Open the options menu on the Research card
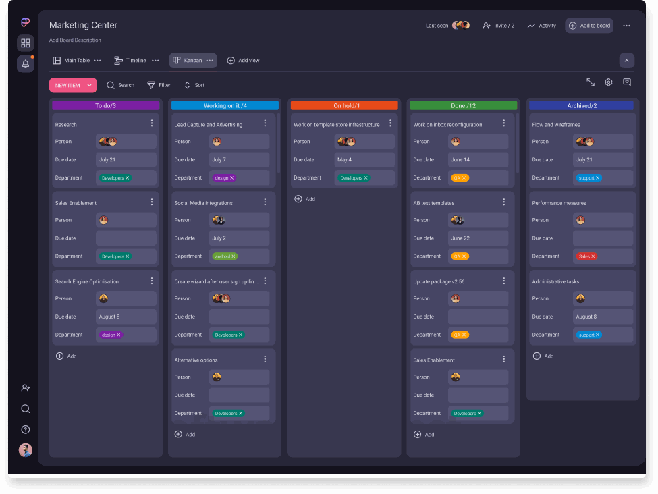 click(x=151, y=124)
